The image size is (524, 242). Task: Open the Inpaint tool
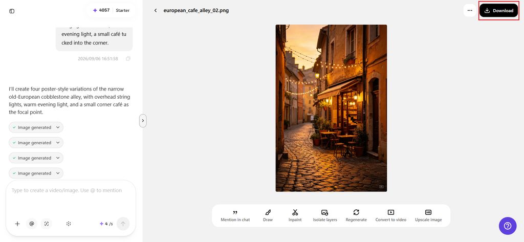(x=295, y=215)
